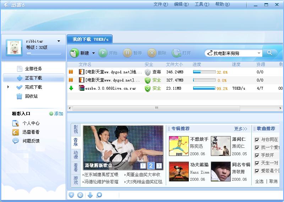Click the 全选 select all link
The width and height of the screenshot is (284, 202).
[259, 181]
